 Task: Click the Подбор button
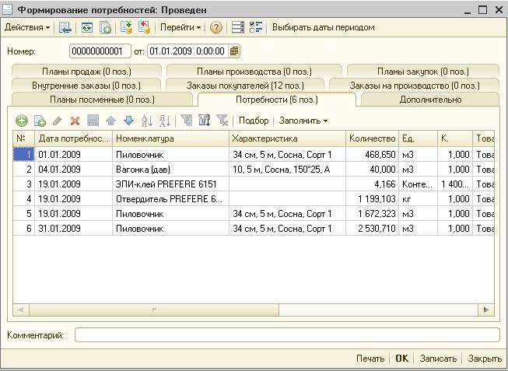pos(254,121)
